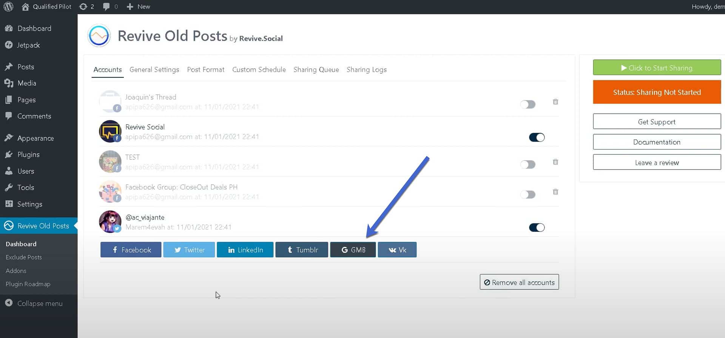This screenshot has width=725, height=338.
Task: Enable Facebook Group CloseOut Deals PH toggle
Action: (x=528, y=194)
